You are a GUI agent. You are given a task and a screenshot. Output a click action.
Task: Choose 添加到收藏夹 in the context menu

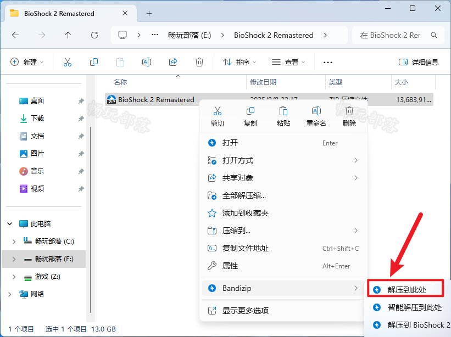click(283, 213)
